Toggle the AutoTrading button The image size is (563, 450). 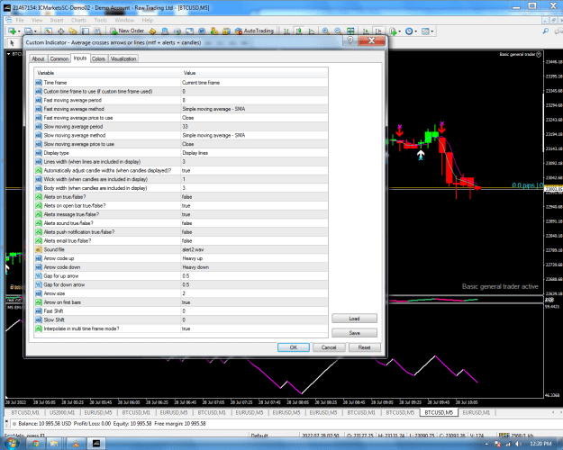click(x=254, y=31)
